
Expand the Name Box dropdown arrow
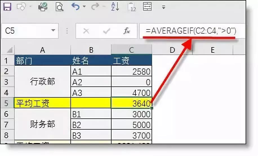coord(53,30)
